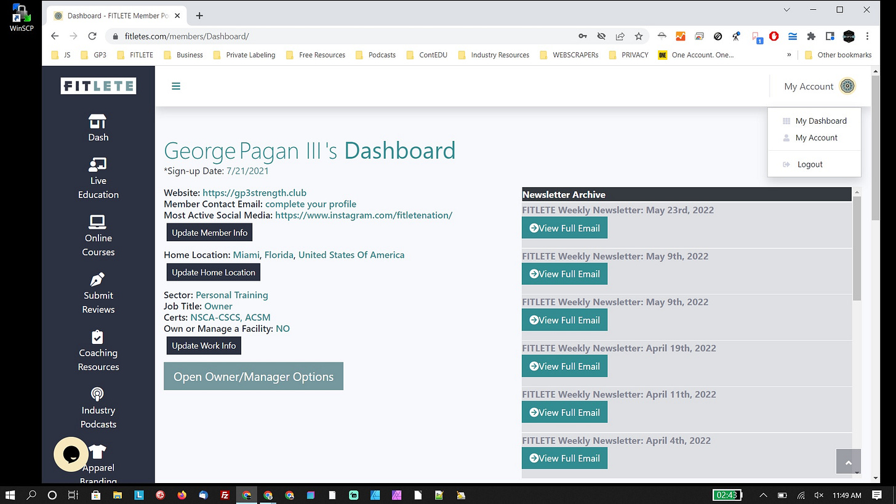Open the Other bookmarks folder
Screen dimensions: 896x504
coord(838,55)
